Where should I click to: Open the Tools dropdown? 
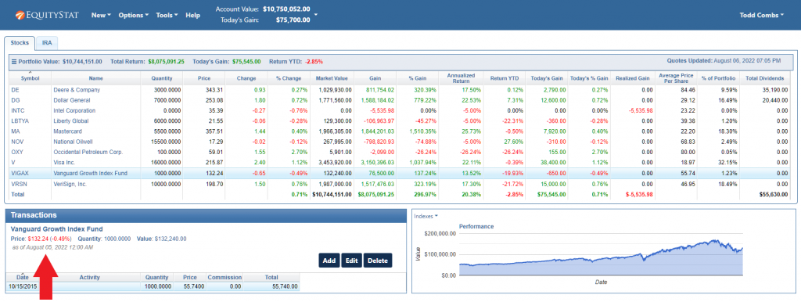coord(167,16)
